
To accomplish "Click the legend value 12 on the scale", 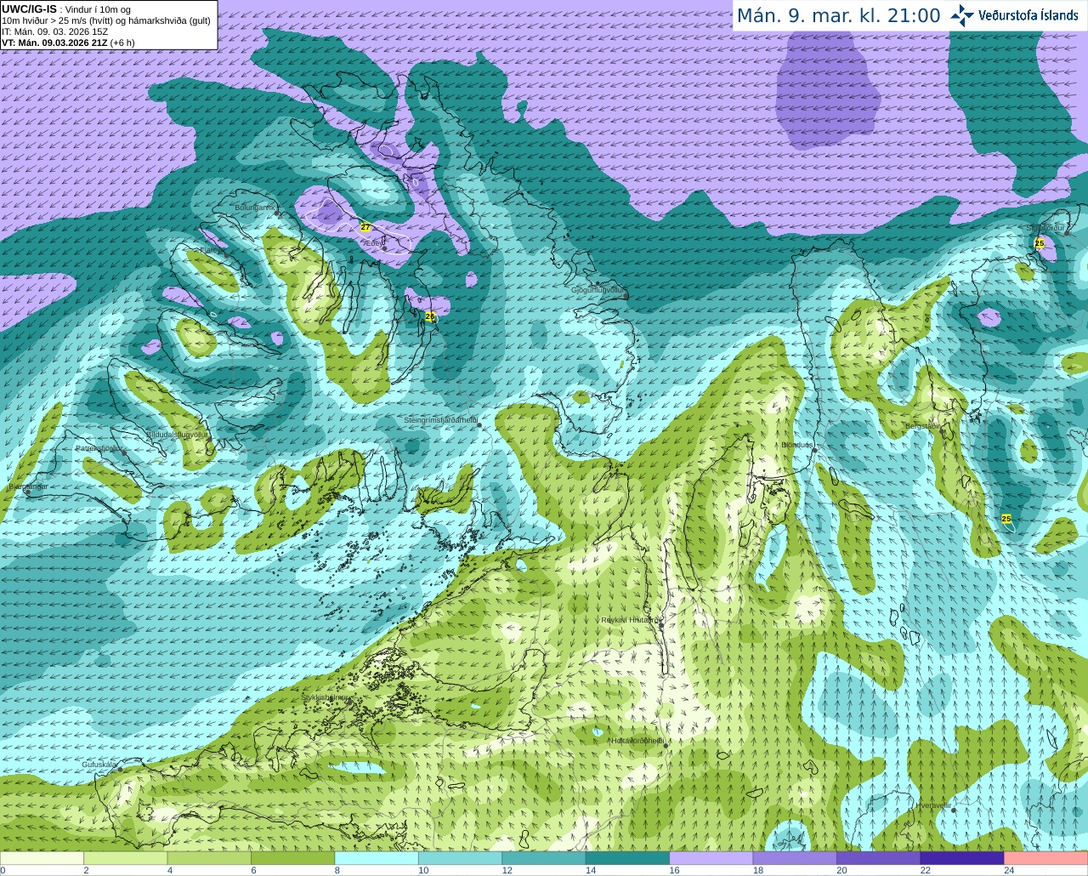I will pyautogui.click(x=507, y=870).
